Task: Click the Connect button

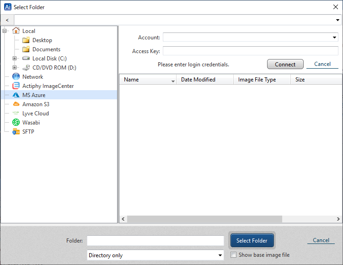Action: coord(285,65)
